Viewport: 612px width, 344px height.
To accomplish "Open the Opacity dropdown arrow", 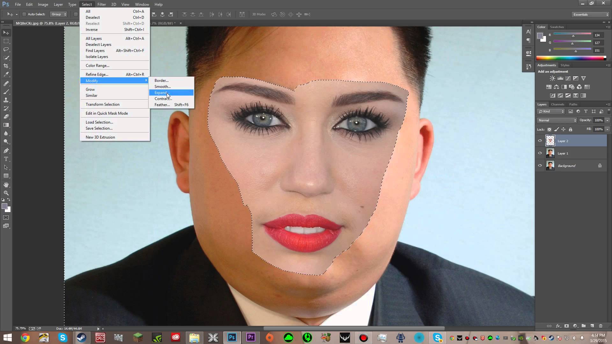I will (607, 120).
